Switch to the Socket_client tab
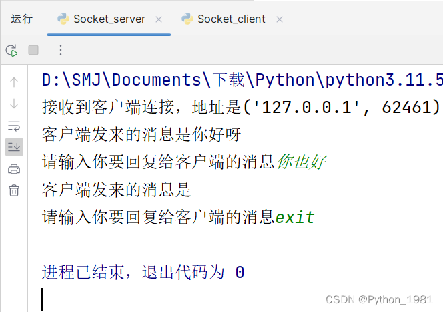443x312 pixels. coord(231,19)
